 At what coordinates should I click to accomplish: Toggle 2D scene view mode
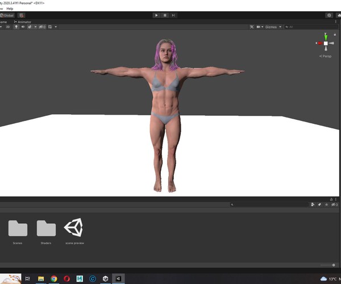8,27
